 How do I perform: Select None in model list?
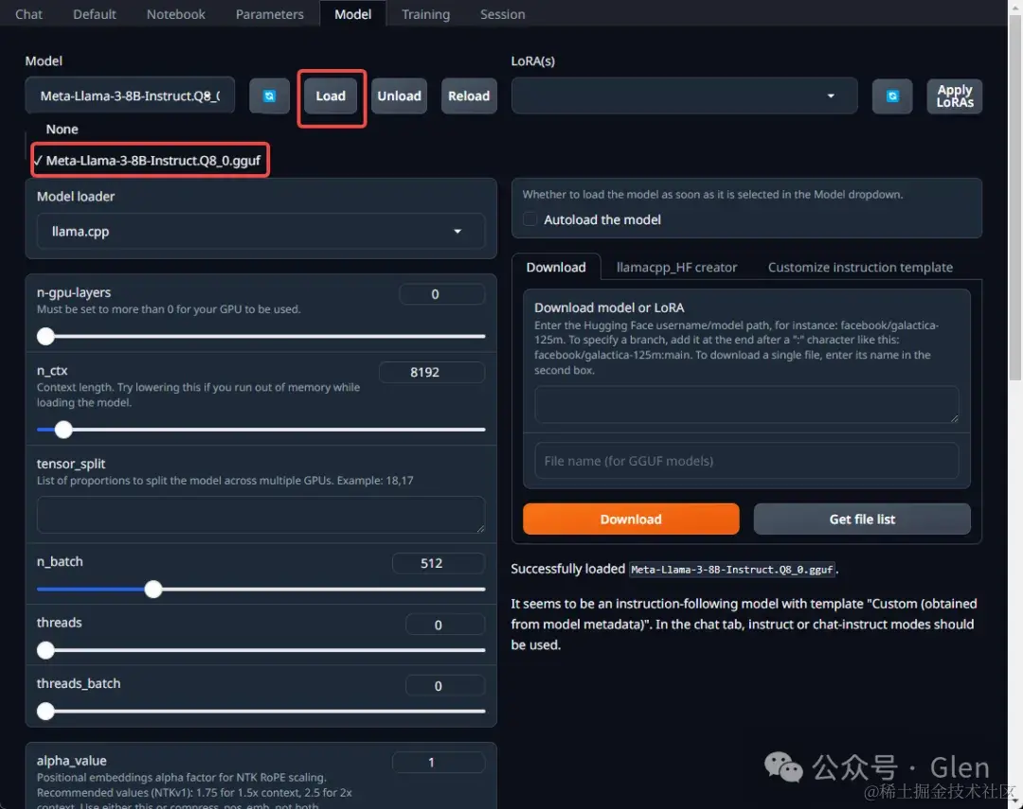coord(62,129)
